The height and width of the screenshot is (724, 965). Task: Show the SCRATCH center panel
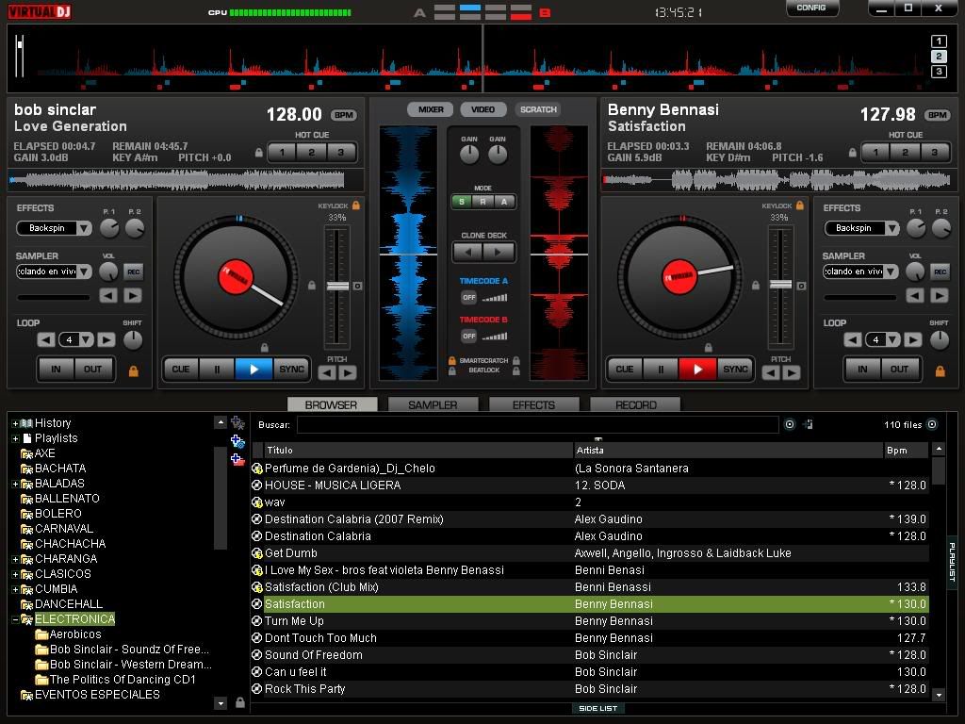[538, 109]
